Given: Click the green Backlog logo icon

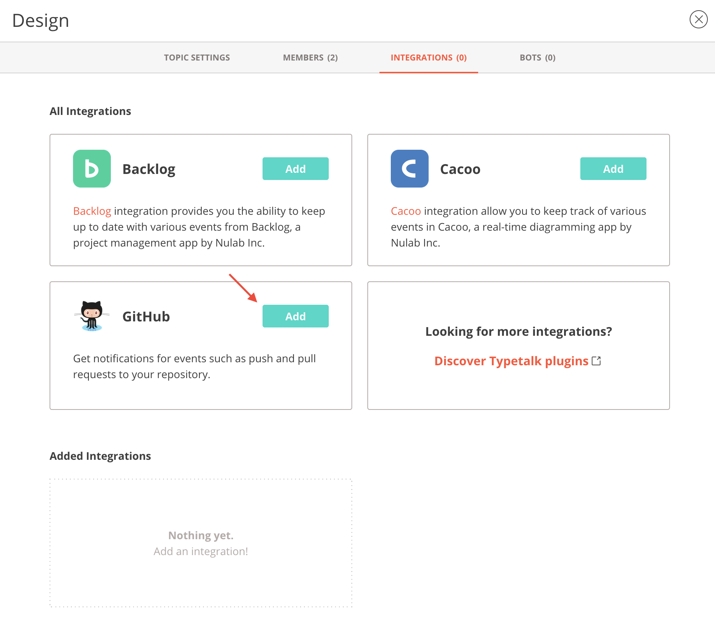Looking at the screenshot, I should pyautogui.click(x=92, y=169).
